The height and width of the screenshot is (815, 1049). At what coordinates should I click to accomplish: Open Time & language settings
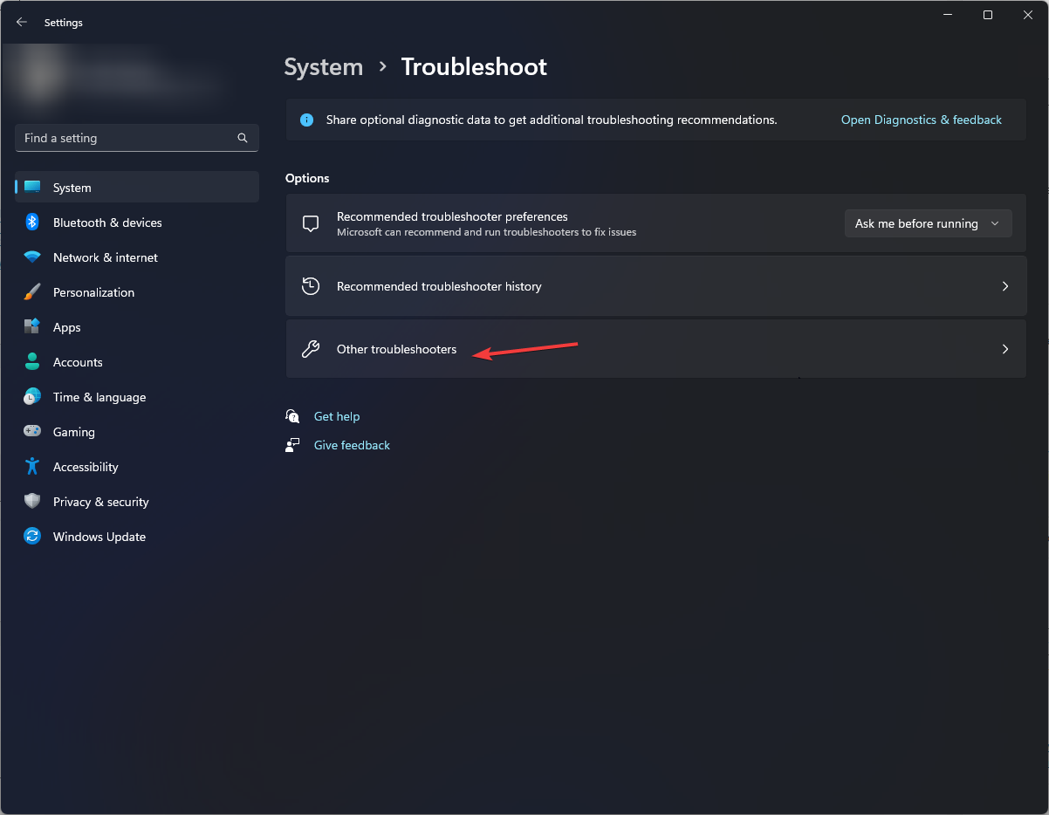[99, 397]
